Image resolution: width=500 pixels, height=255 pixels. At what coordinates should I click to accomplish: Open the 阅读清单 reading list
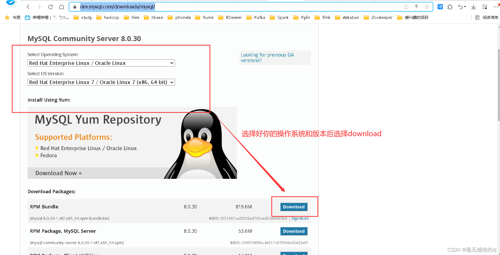tap(487, 18)
